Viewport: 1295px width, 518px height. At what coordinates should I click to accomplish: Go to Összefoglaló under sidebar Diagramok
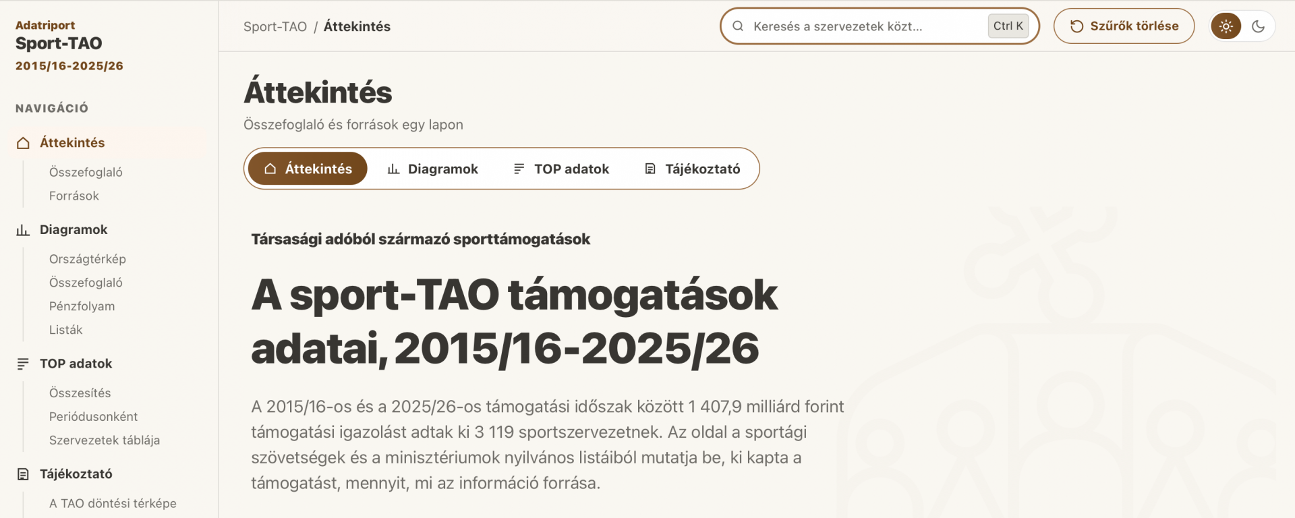[86, 283]
